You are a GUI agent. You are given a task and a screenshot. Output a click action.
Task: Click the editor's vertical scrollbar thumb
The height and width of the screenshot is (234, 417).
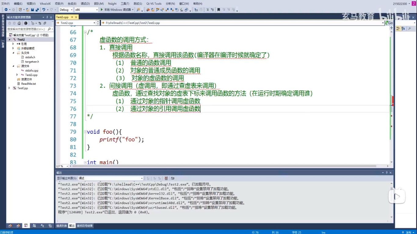click(391, 108)
